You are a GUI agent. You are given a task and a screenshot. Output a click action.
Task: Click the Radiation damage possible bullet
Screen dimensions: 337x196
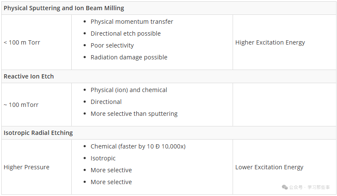[129, 57]
